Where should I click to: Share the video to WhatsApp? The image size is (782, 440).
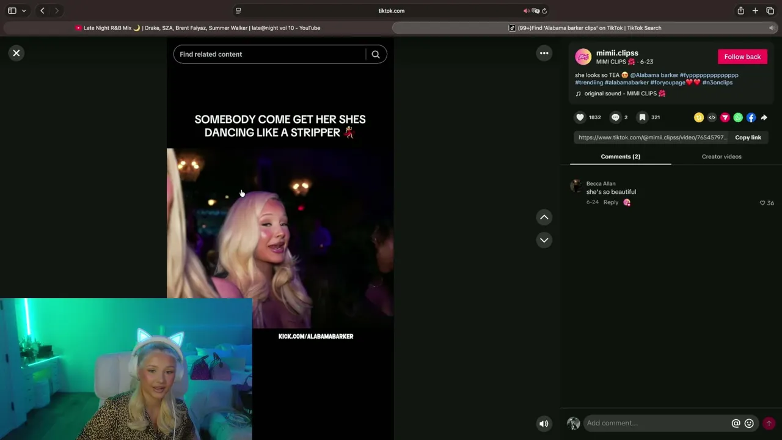(738, 117)
